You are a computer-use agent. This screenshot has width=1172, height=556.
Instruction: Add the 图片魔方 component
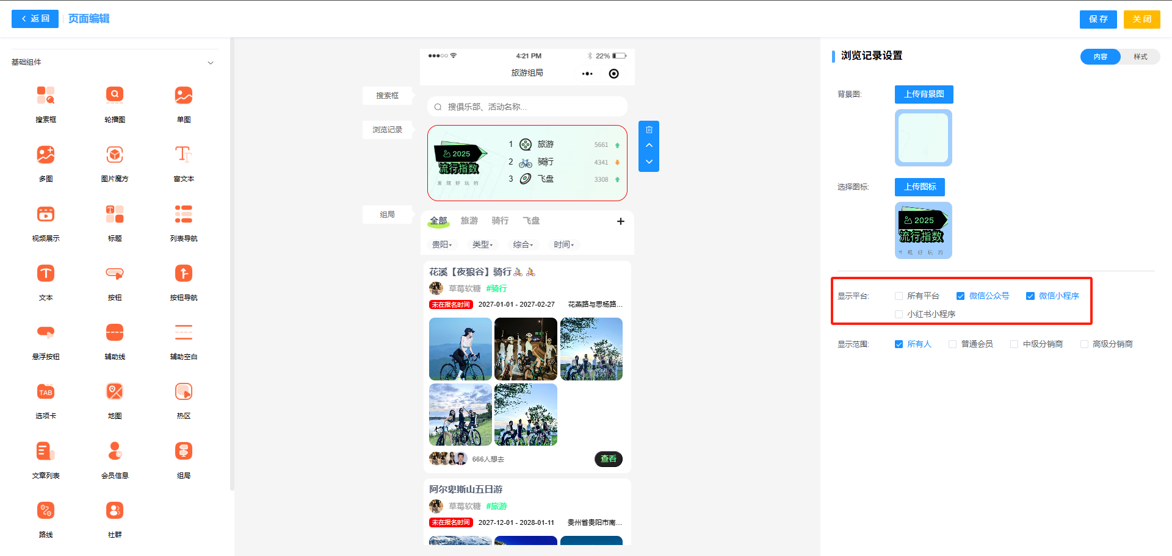(115, 155)
